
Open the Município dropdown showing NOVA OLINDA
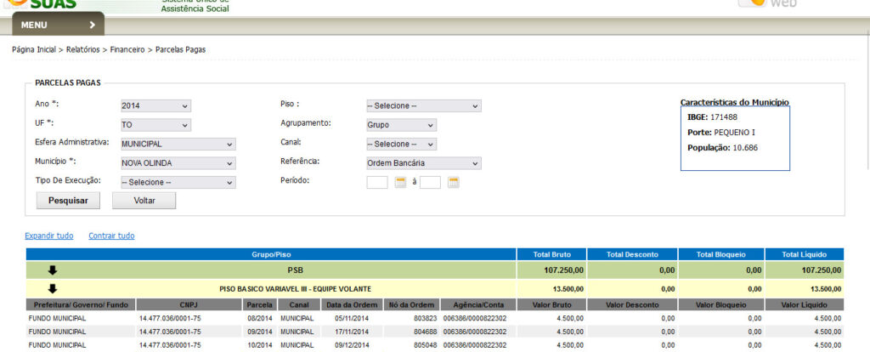pos(178,163)
